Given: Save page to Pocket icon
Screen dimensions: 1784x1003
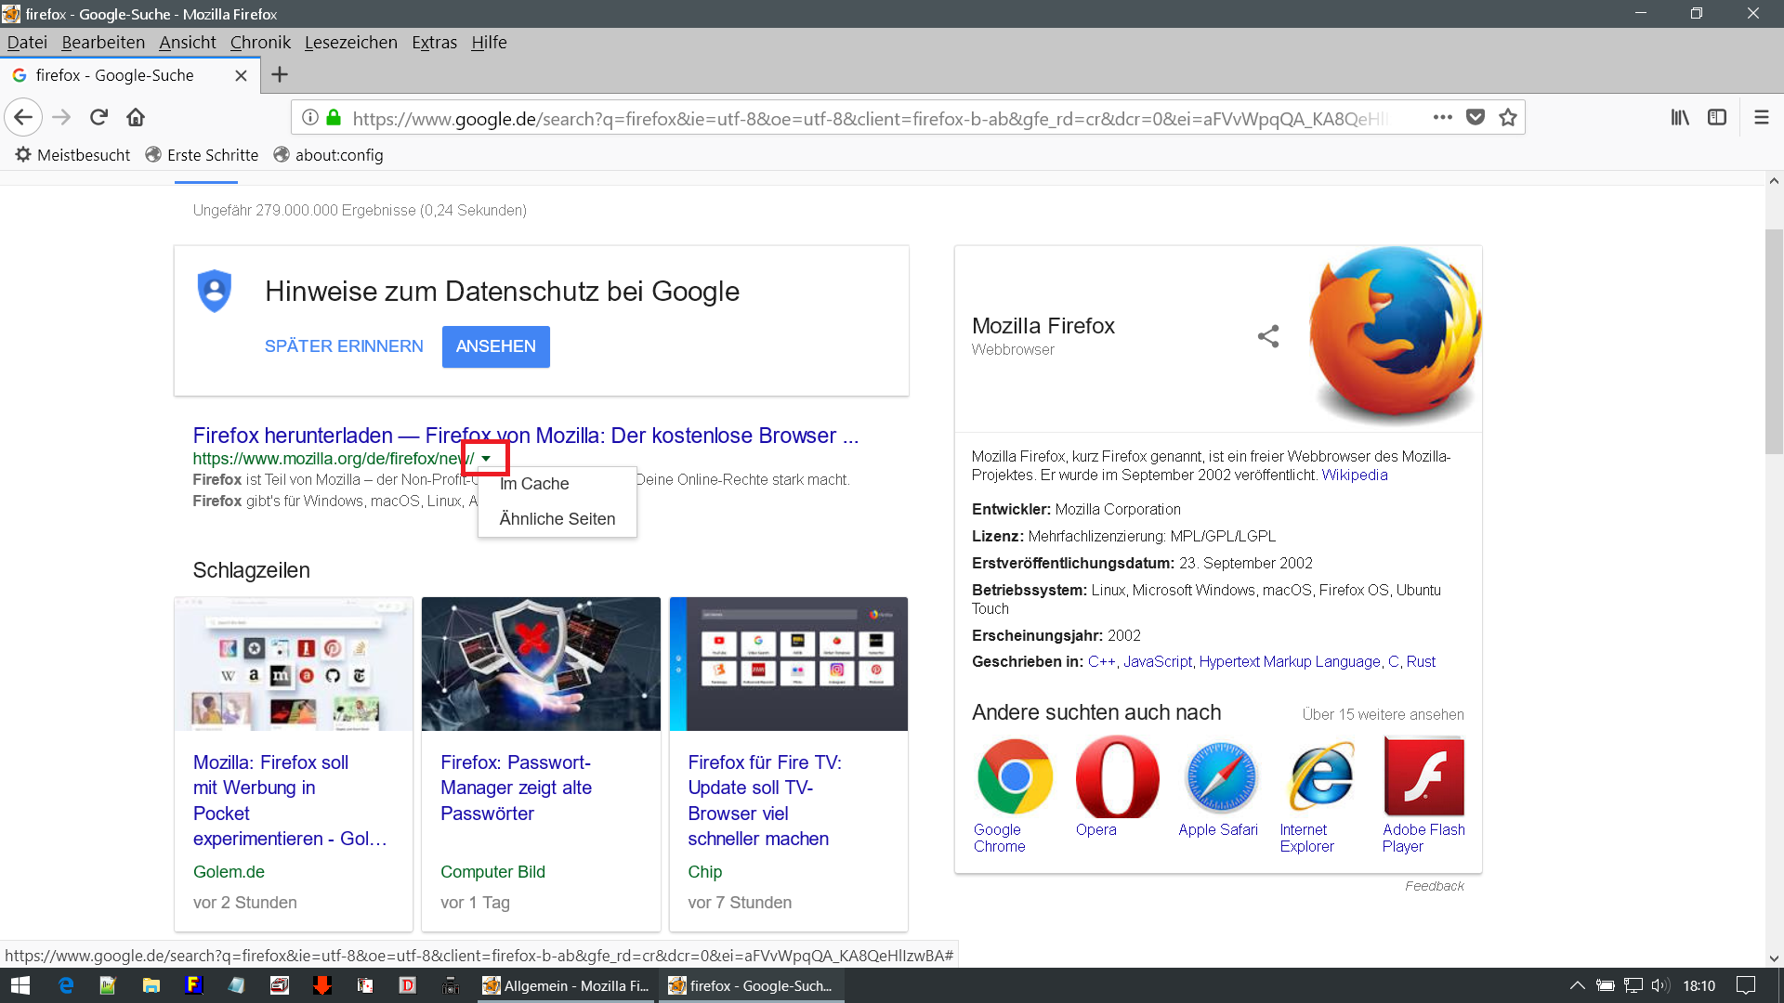Looking at the screenshot, I should pyautogui.click(x=1475, y=117).
